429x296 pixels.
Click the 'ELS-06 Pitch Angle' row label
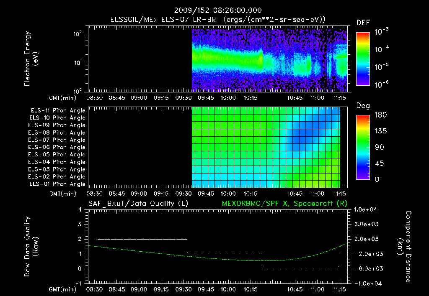point(57,148)
